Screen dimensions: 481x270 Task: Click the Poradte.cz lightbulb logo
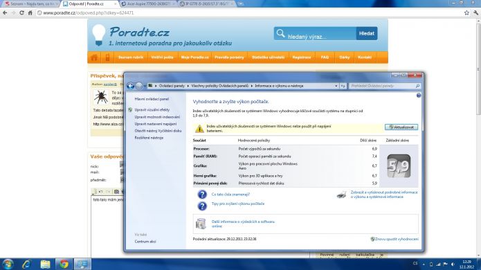[x=99, y=35]
